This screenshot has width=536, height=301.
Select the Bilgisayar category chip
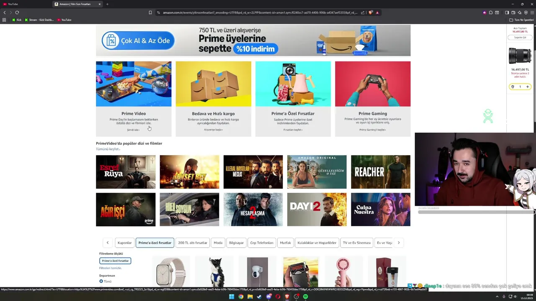pyautogui.click(x=236, y=242)
